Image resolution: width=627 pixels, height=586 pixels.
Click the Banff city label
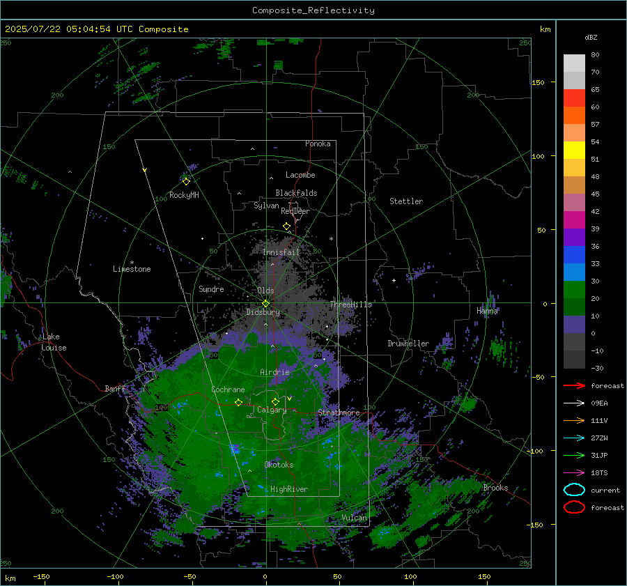coord(115,388)
